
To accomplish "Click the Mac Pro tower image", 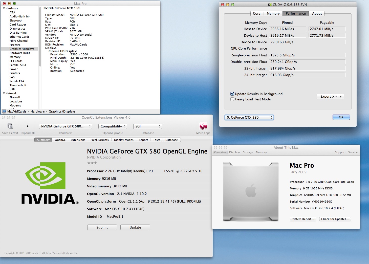I will (x=251, y=192).
